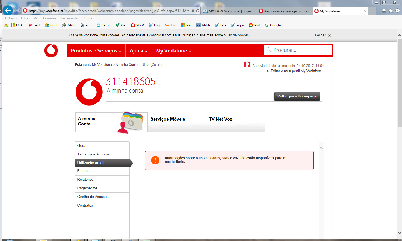The width and height of the screenshot is (402, 241).
Task: Click the Vodafone logo in the site header
Action: pyautogui.click(x=51, y=51)
